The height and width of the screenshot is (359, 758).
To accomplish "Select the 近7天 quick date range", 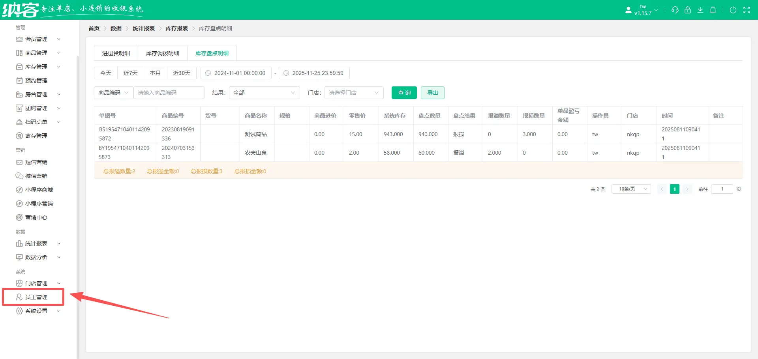I will (130, 73).
